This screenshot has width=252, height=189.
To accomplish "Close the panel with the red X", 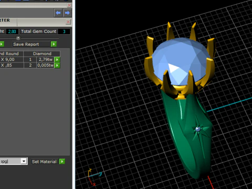I will click(68, 22).
